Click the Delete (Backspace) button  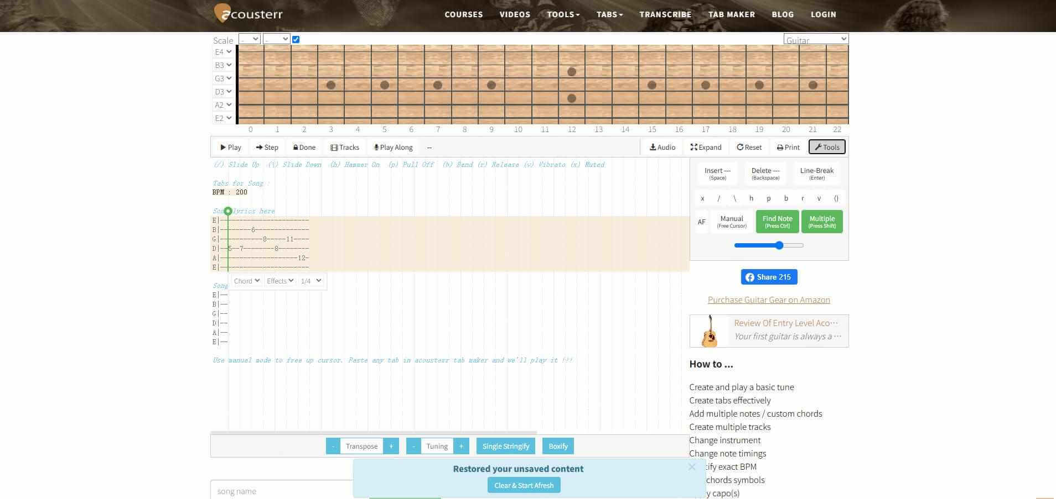(765, 174)
